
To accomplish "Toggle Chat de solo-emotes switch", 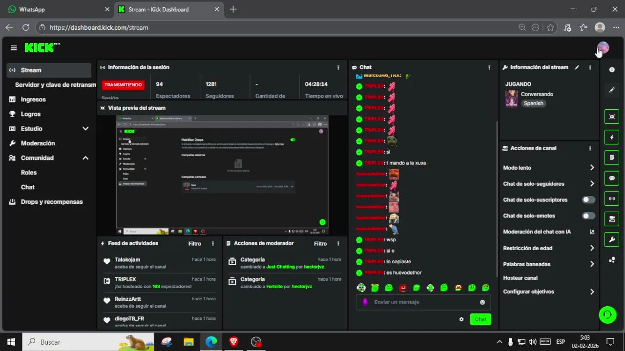I will [588, 216].
